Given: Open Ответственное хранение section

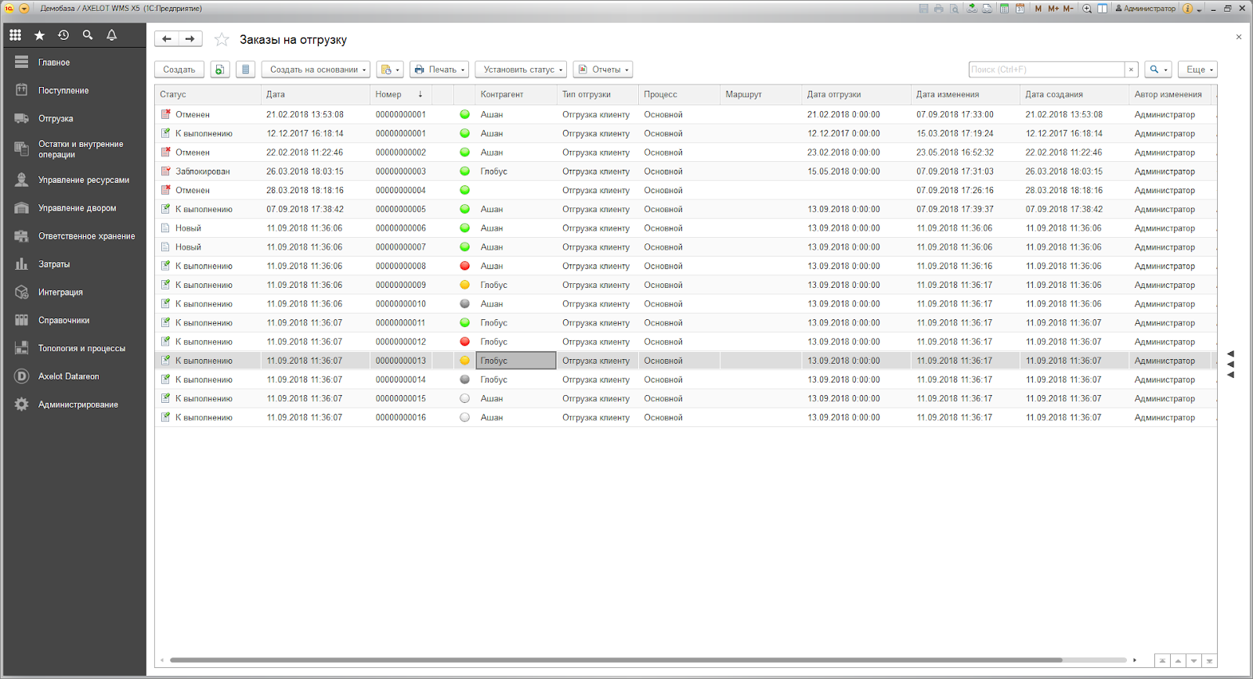Looking at the screenshot, I should (74, 236).
